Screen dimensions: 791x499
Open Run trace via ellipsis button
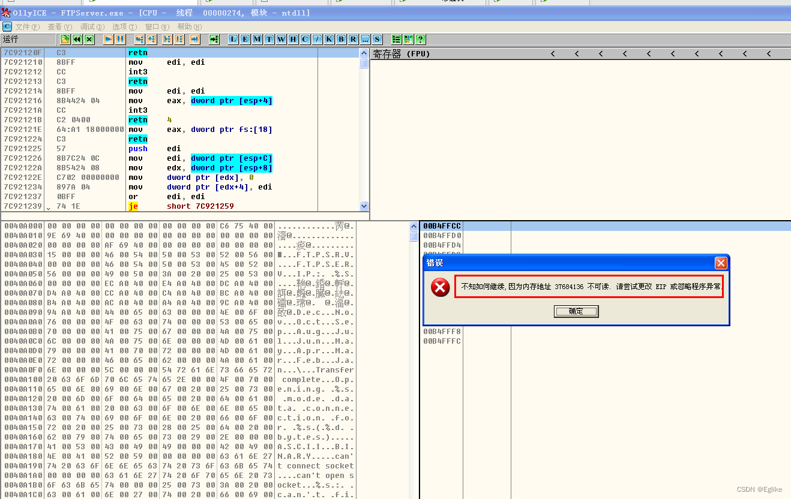tap(365, 39)
